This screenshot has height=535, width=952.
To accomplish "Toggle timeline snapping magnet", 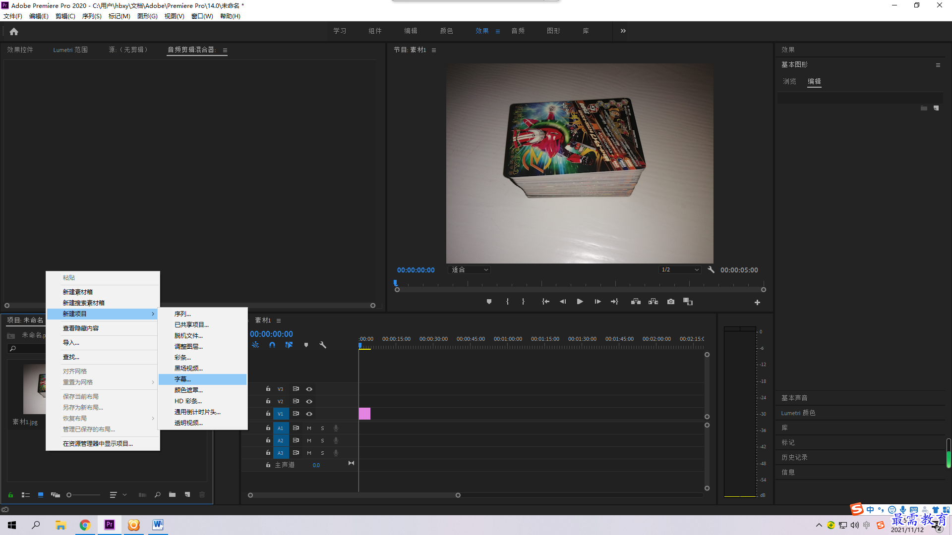I will click(272, 345).
